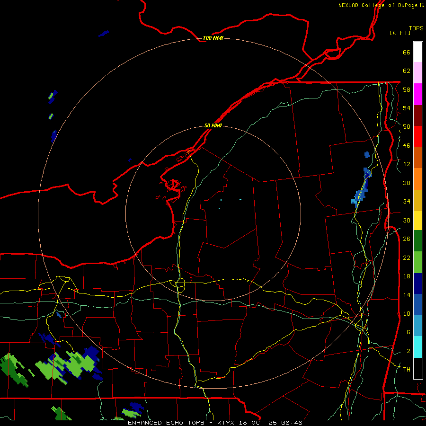Click the navy blue legend swatch
Image resolution: width=426 pixels, height=426 pixels.
point(418,284)
